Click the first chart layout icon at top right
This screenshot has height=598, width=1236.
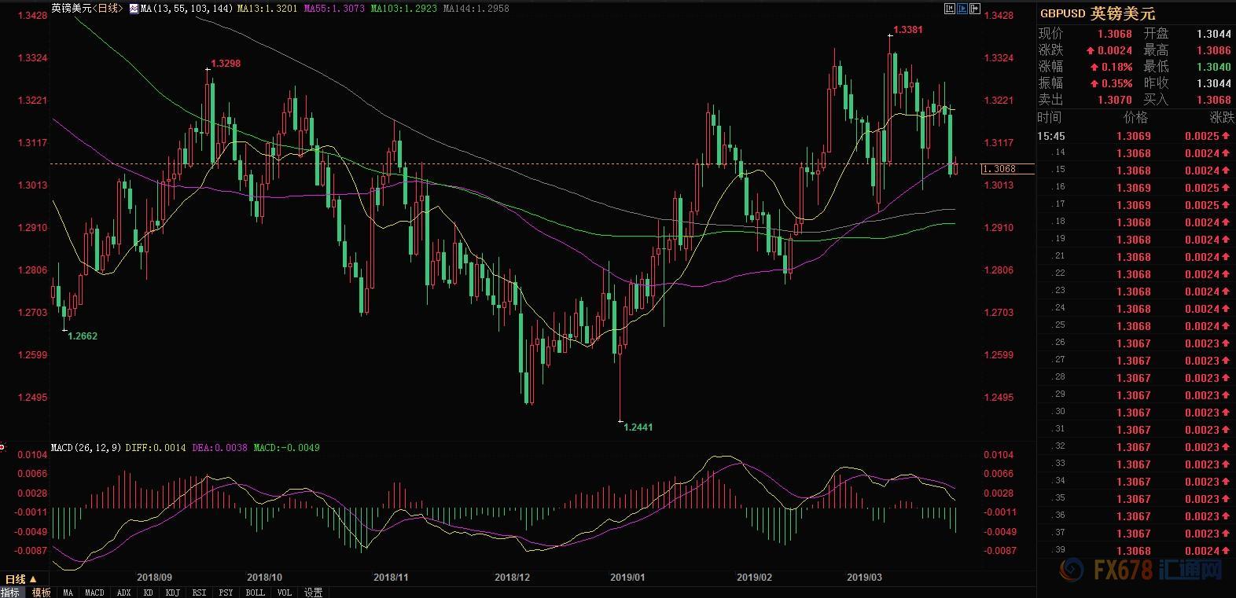[x=951, y=9]
